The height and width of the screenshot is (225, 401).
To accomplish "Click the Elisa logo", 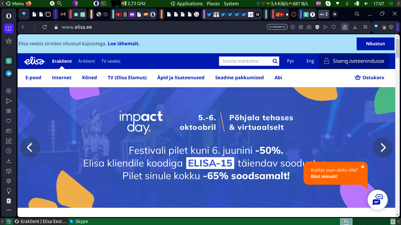I will pyautogui.click(x=34, y=61).
